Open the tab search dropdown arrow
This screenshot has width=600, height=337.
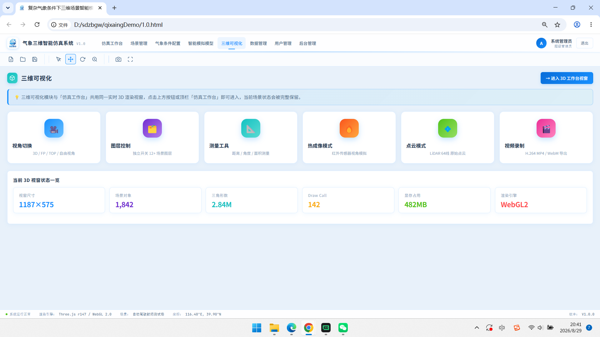point(8,8)
